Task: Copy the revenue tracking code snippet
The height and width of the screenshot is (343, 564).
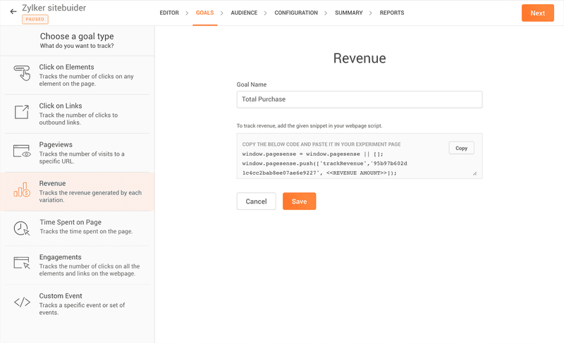Action: pos(461,148)
